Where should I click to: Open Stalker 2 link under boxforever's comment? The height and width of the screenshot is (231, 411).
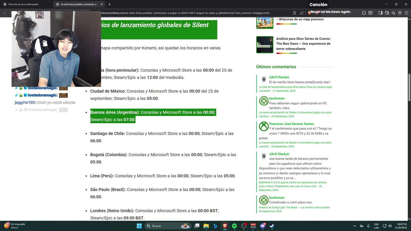[x=295, y=114]
